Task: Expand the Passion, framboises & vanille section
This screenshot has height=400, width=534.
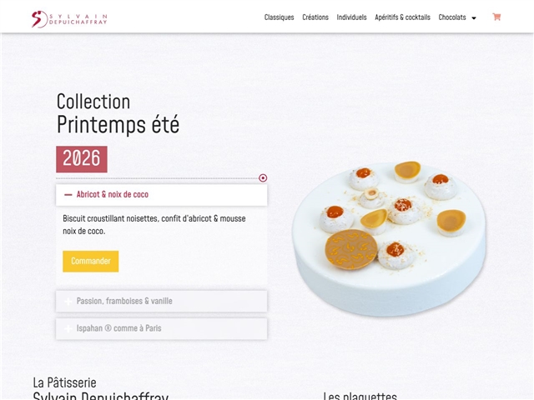Action: point(161,301)
